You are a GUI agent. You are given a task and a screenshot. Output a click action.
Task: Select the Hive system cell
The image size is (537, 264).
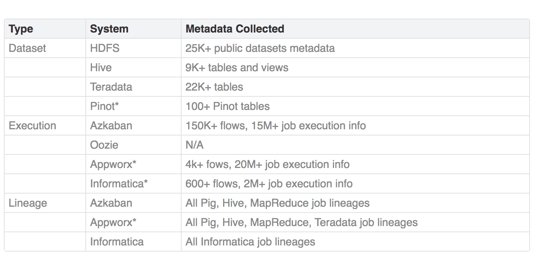click(101, 68)
